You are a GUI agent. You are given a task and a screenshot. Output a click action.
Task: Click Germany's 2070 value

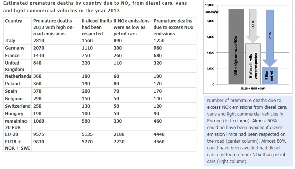39,48
